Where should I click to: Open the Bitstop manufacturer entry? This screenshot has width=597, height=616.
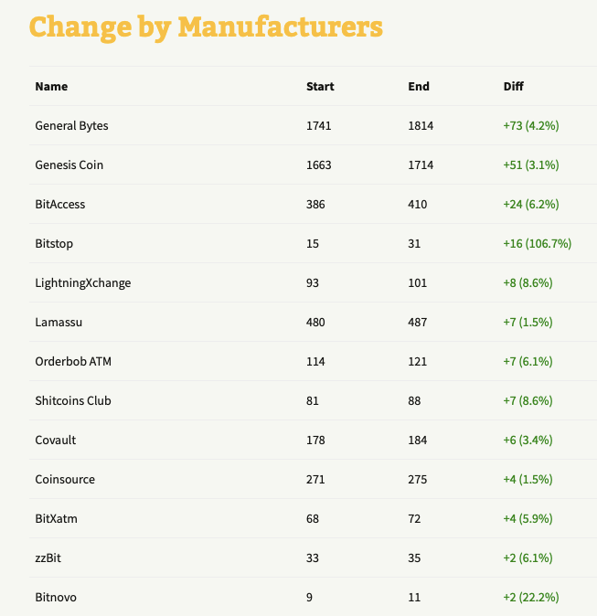pyautogui.click(x=54, y=244)
